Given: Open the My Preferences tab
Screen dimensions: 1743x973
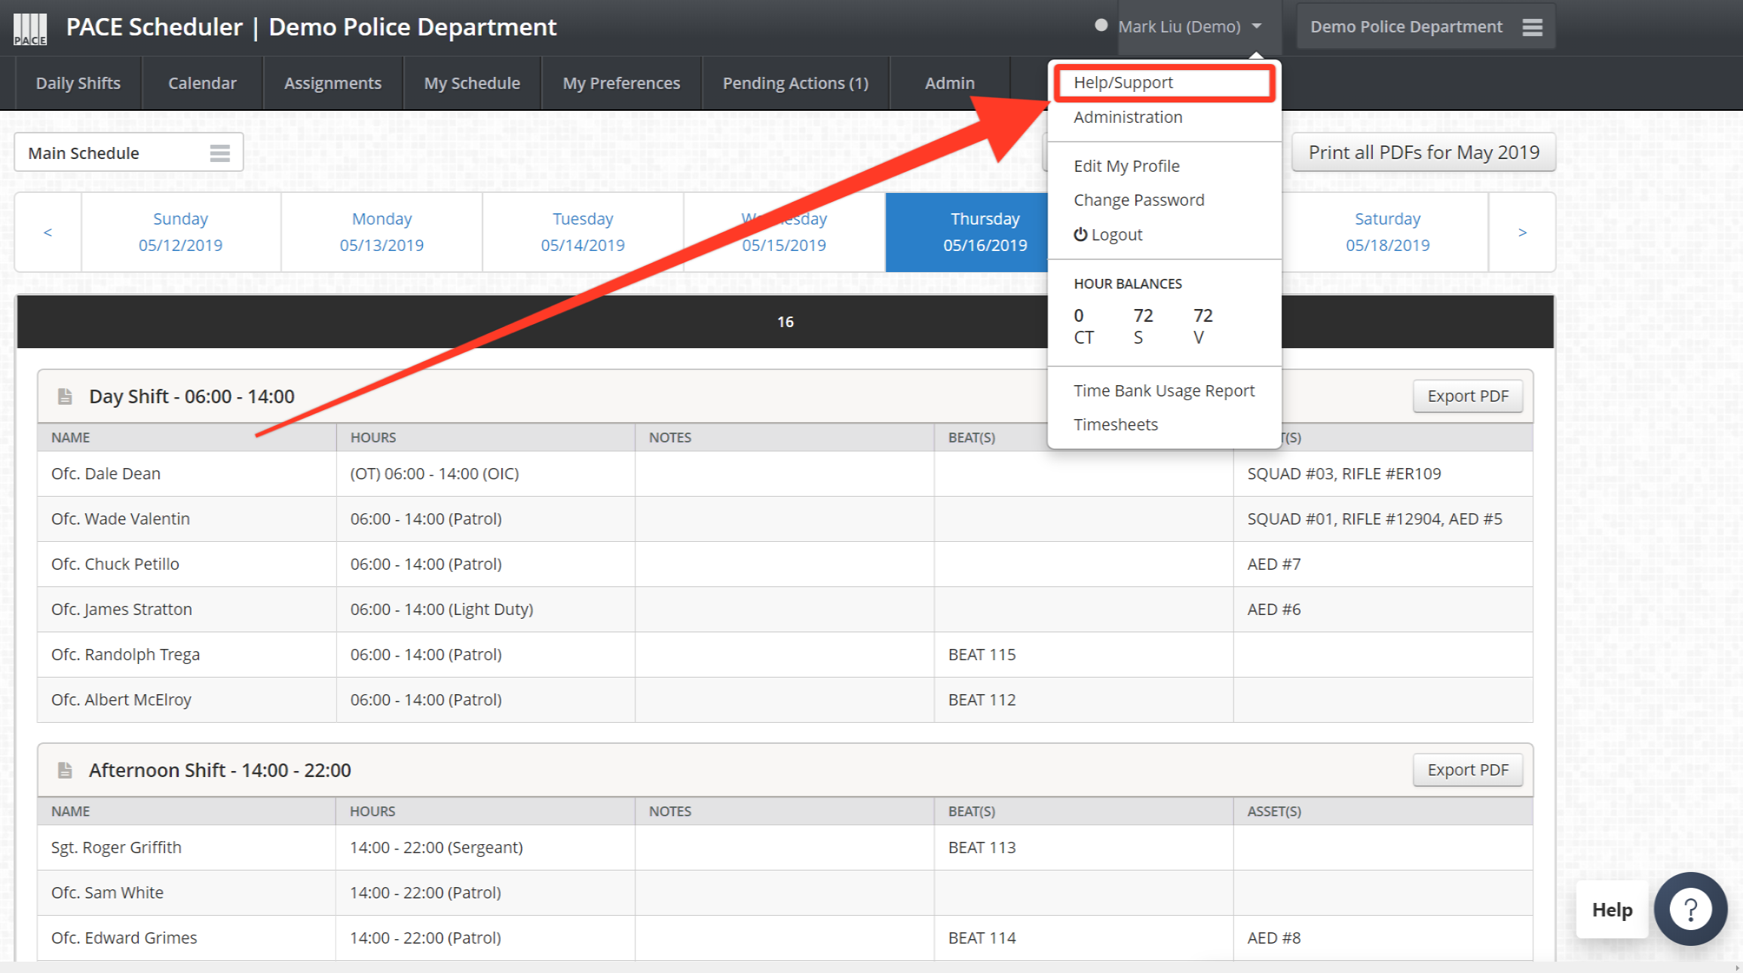Looking at the screenshot, I should tap(621, 83).
